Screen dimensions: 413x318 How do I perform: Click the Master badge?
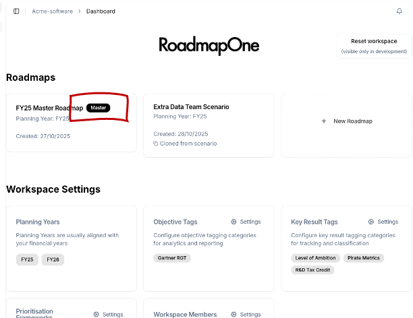coord(98,108)
